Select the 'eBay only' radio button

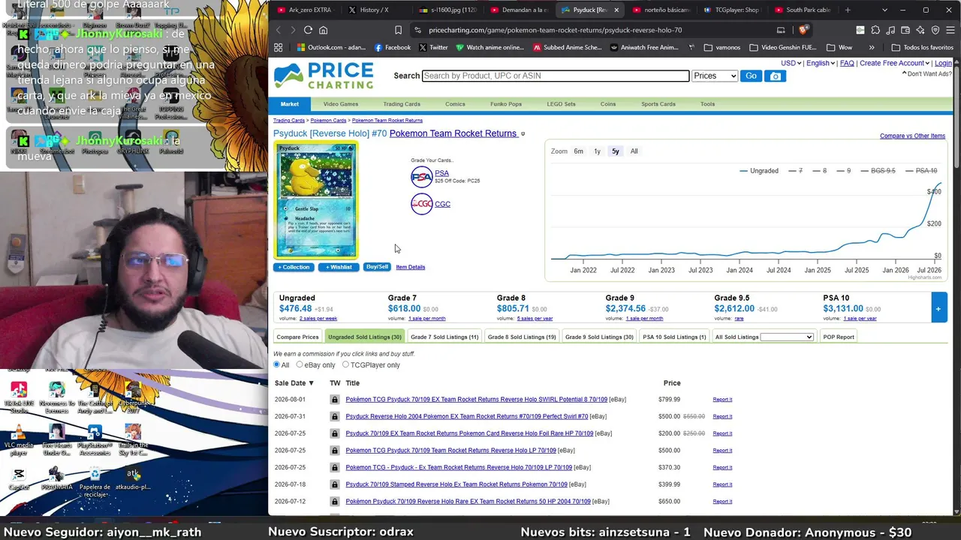[x=300, y=365]
